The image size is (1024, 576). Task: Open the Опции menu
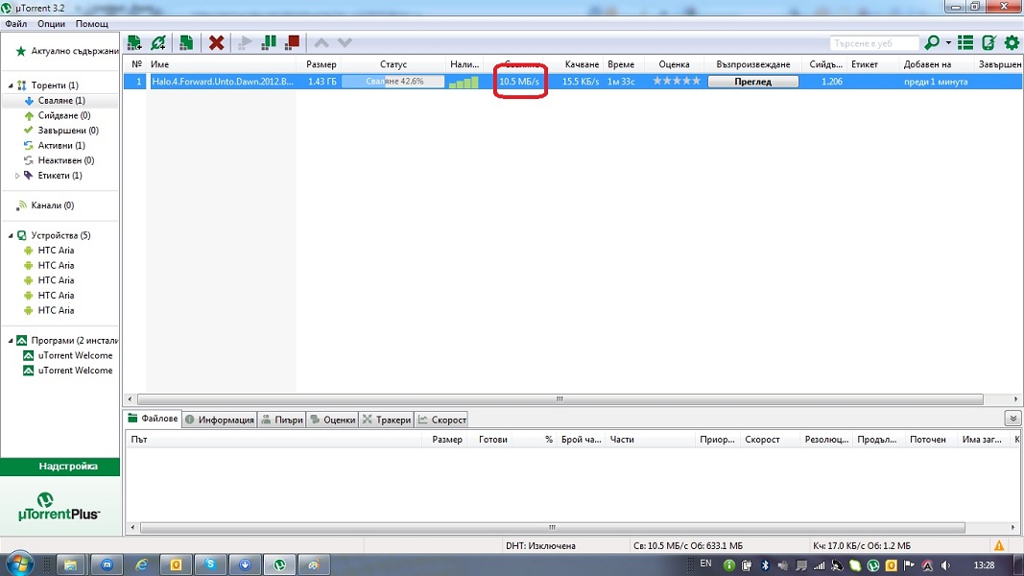click(52, 23)
